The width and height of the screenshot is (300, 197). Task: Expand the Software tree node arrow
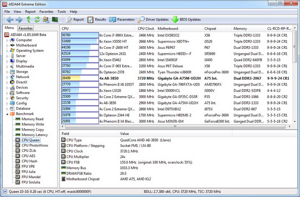7,93
